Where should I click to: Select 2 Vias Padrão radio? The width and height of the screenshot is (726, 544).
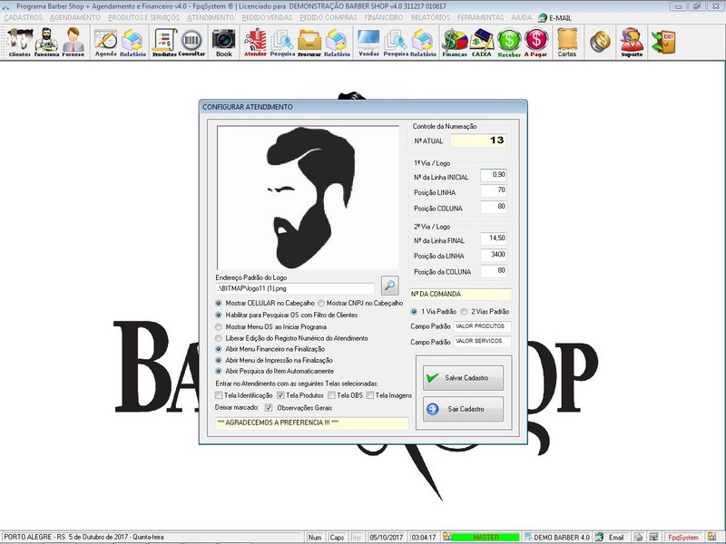point(464,312)
